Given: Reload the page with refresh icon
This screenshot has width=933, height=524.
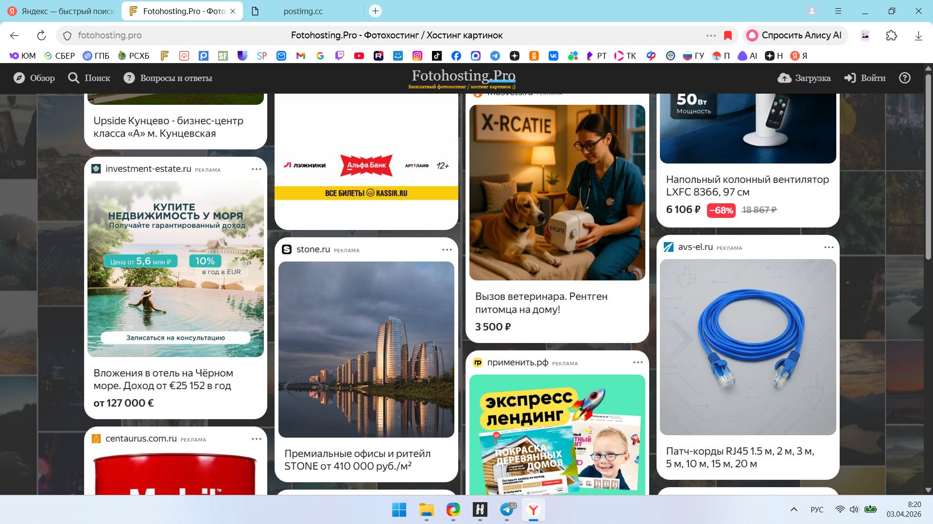Looking at the screenshot, I should 41,35.
